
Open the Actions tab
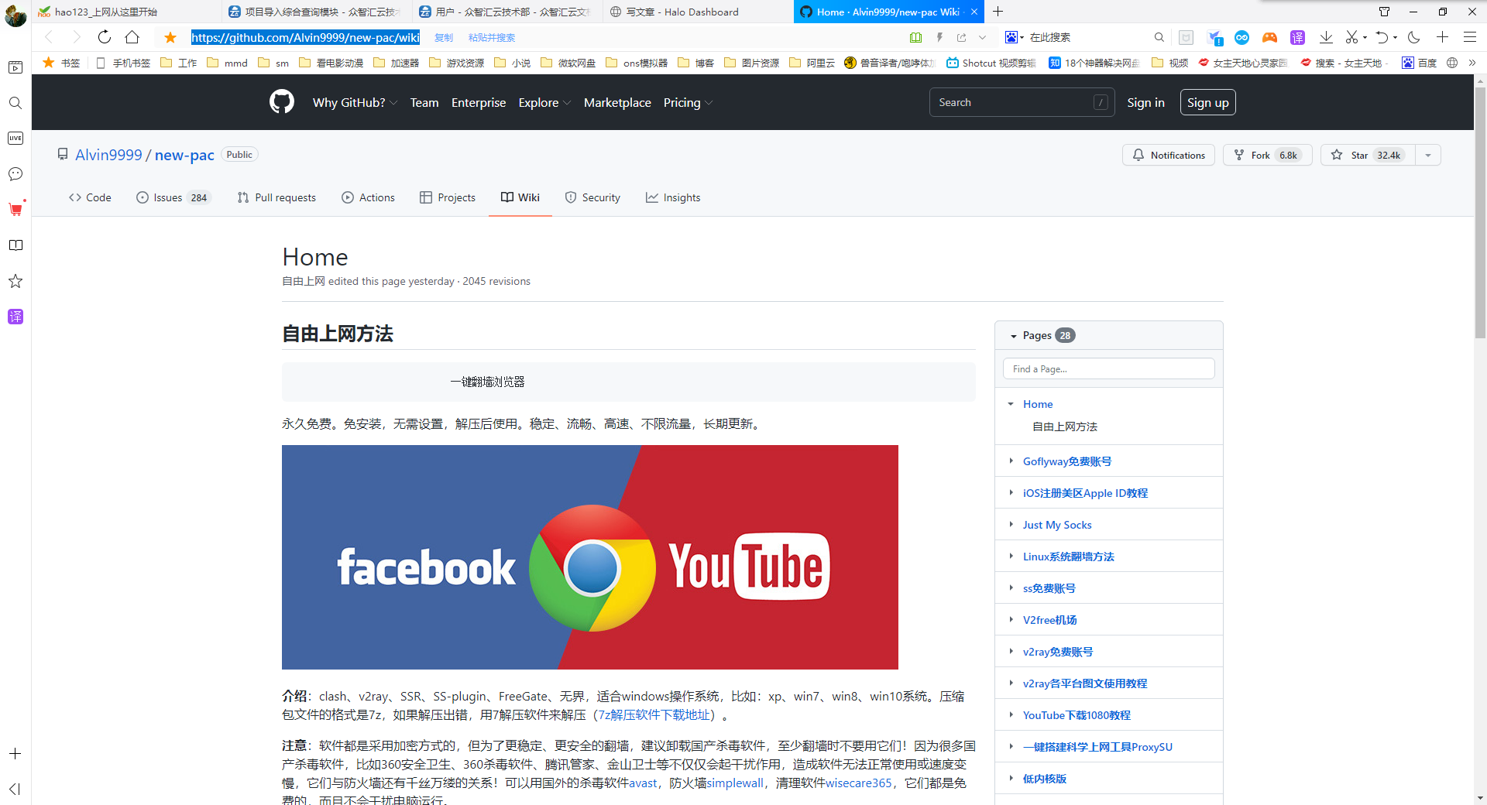[368, 197]
